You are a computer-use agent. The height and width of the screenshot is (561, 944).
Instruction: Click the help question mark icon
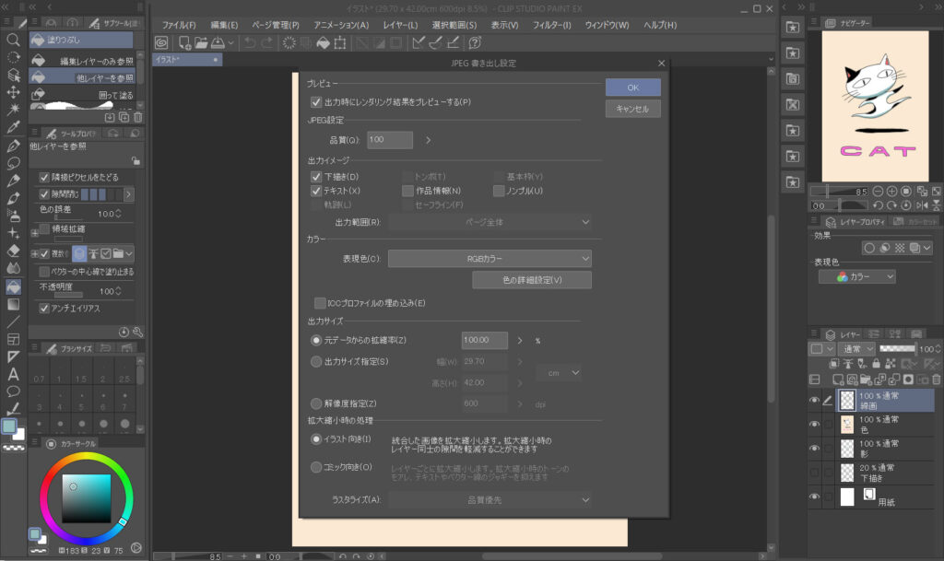(x=474, y=42)
